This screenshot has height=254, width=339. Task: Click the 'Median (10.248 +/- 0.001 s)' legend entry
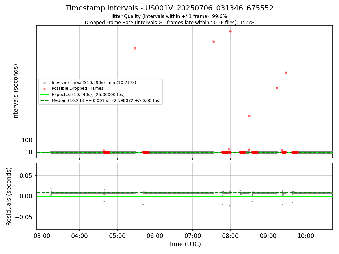106,100
